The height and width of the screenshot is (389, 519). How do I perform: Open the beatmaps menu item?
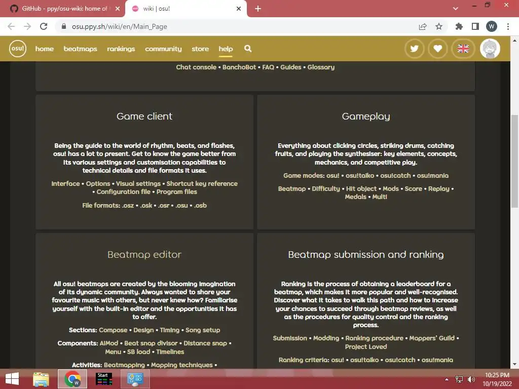(x=81, y=49)
